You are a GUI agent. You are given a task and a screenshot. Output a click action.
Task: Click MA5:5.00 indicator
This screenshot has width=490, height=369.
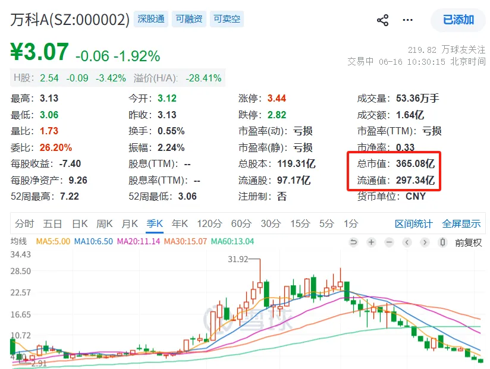coord(53,241)
